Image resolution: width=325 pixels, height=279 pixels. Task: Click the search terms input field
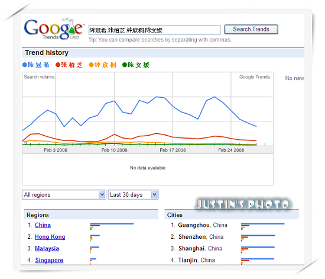click(x=154, y=30)
